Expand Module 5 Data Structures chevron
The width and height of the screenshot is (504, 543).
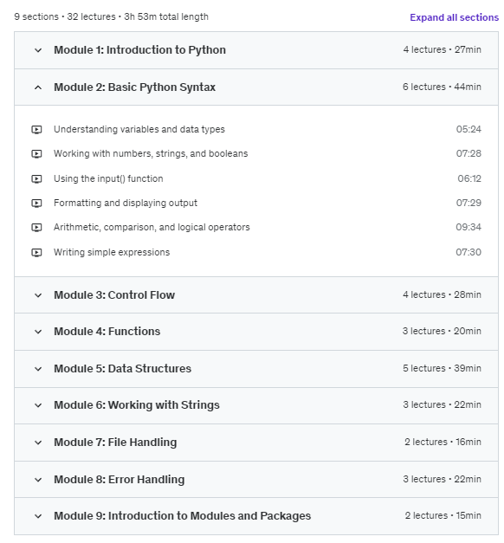(x=38, y=369)
